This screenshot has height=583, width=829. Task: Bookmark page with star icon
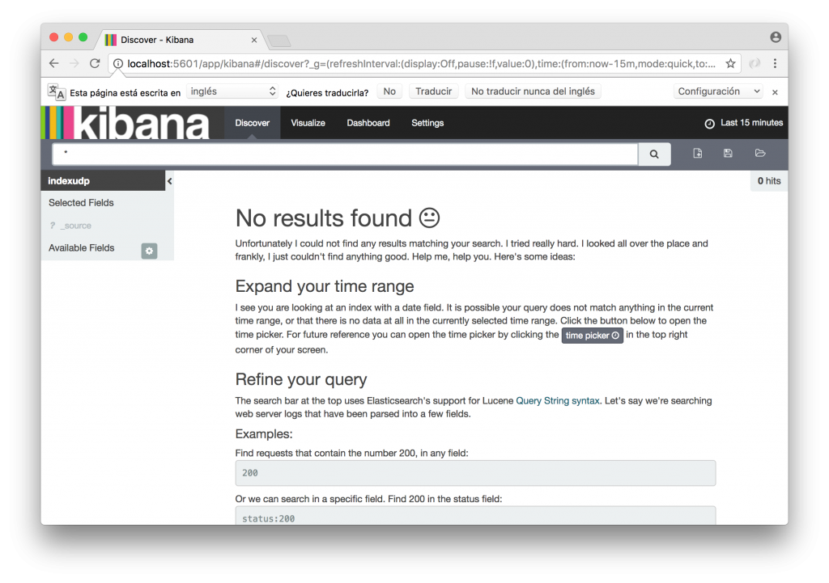click(x=730, y=64)
